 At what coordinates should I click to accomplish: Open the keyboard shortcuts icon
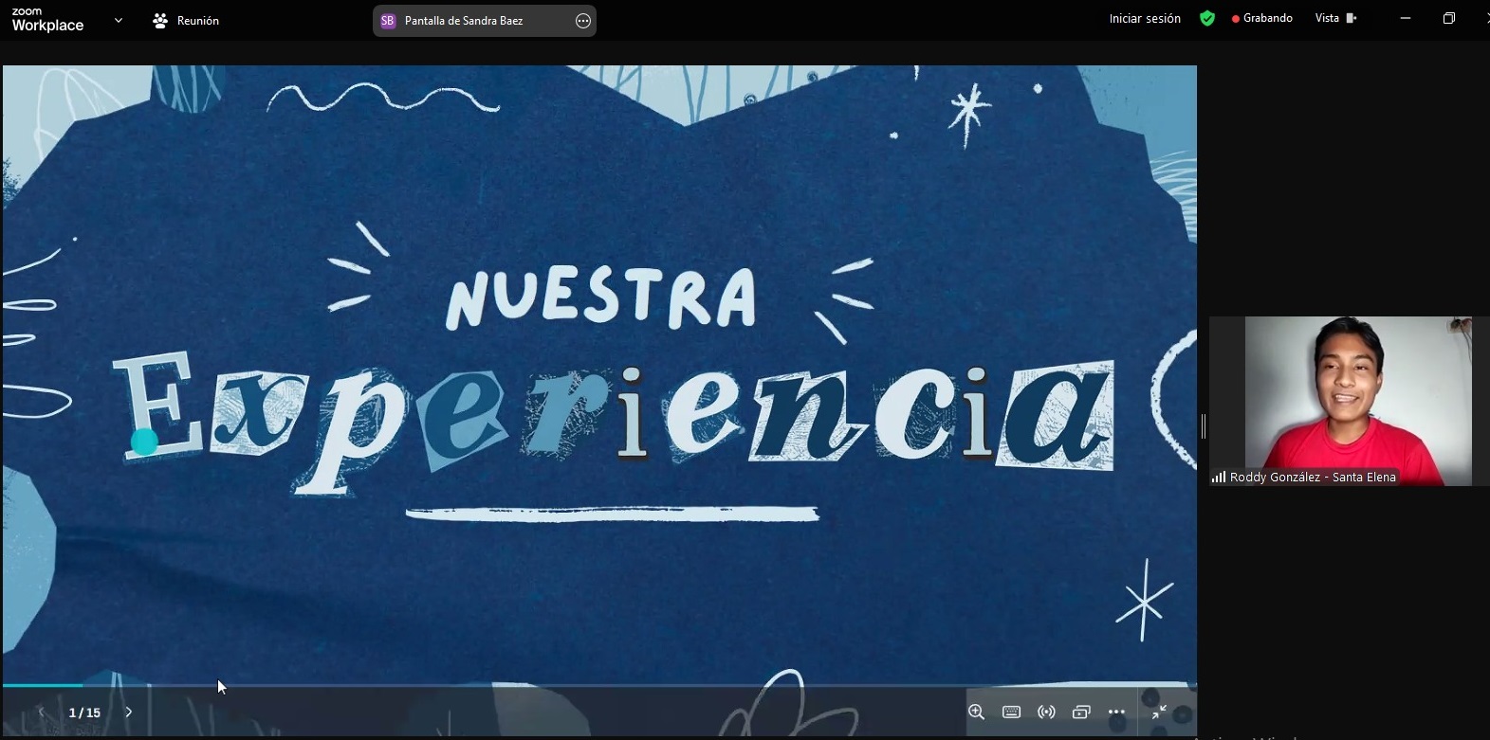coord(1011,712)
